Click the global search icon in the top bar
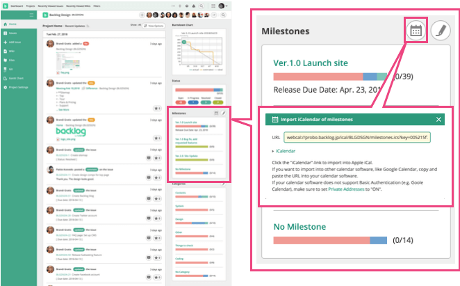460x286 pixels. pos(202,6)
